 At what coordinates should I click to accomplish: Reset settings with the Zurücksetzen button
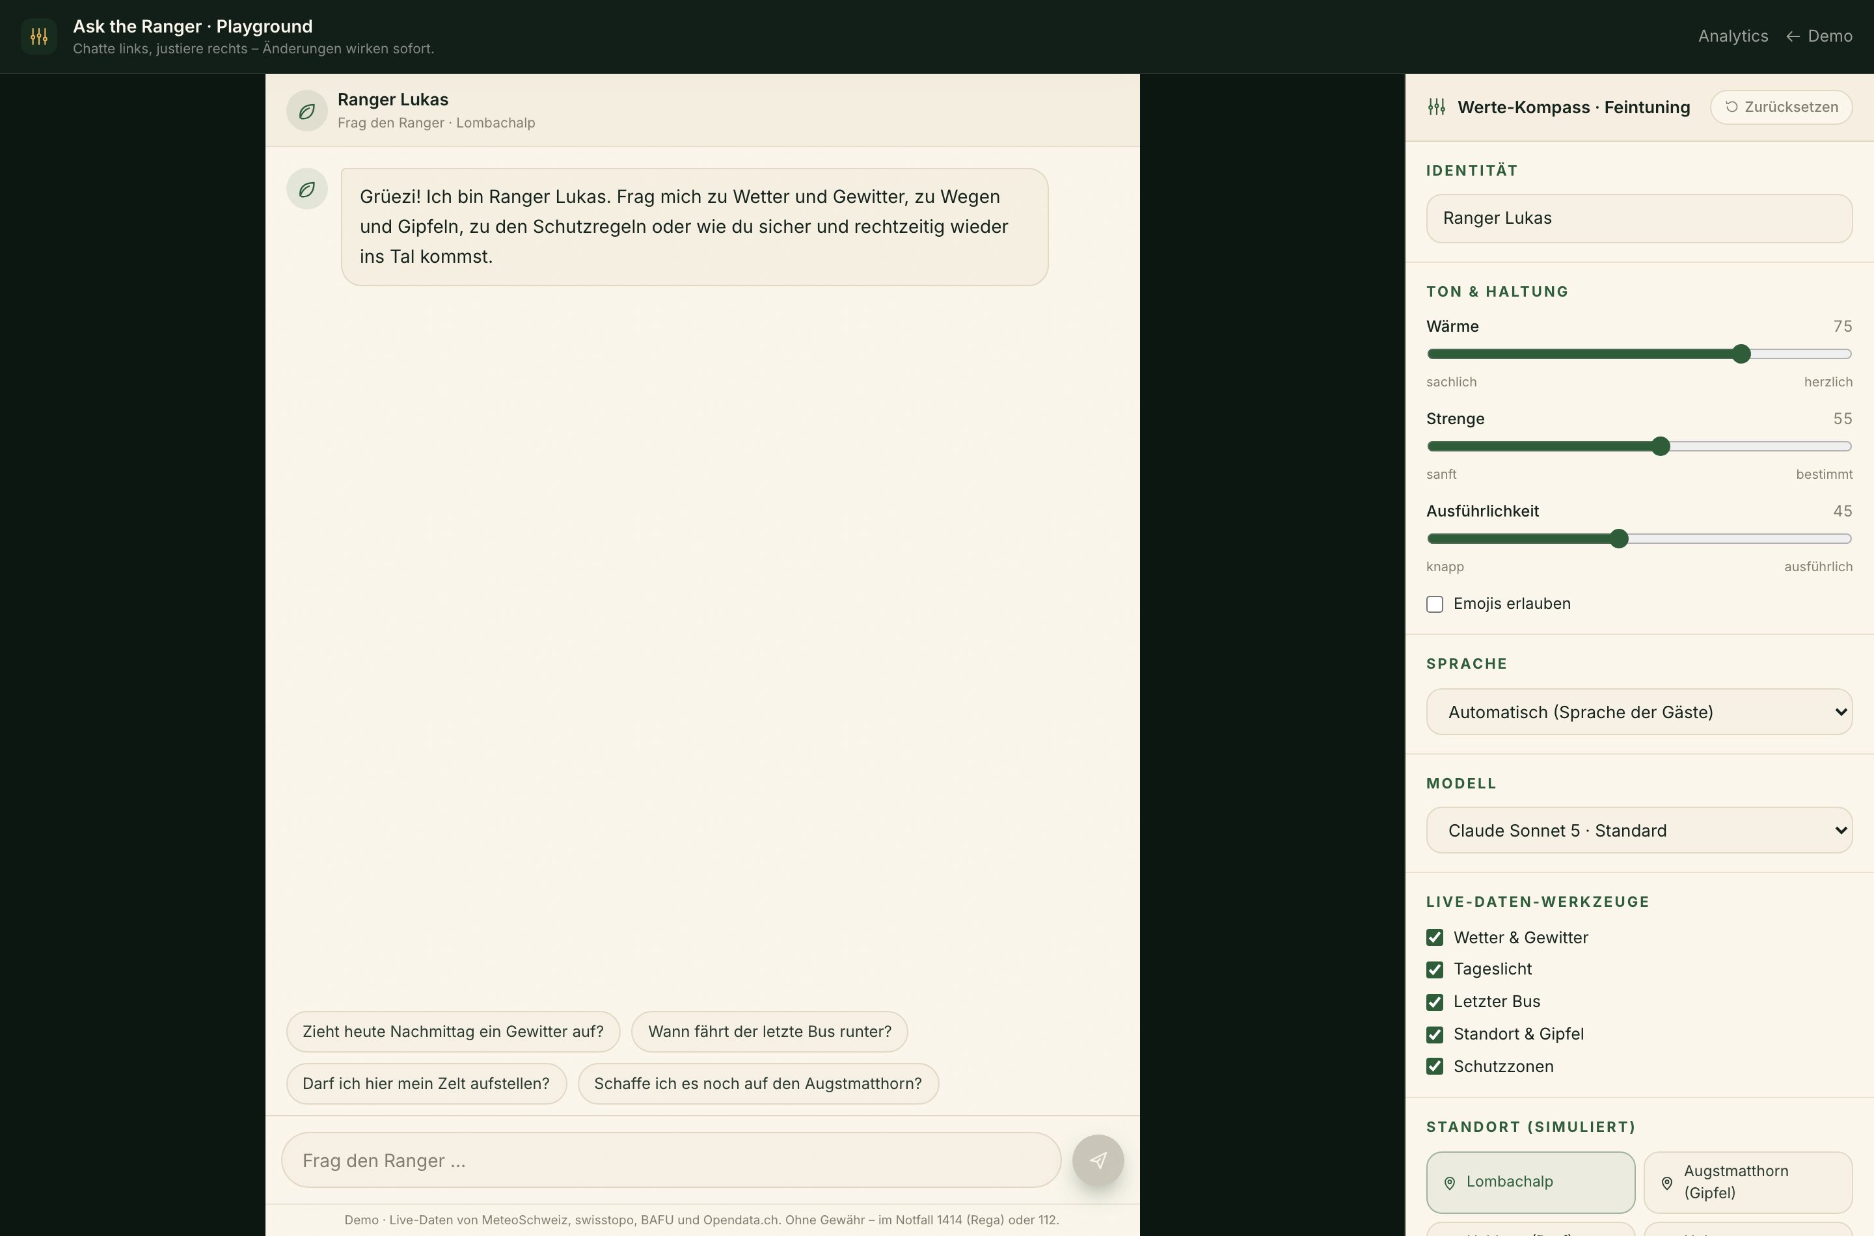pos(1781,107)
